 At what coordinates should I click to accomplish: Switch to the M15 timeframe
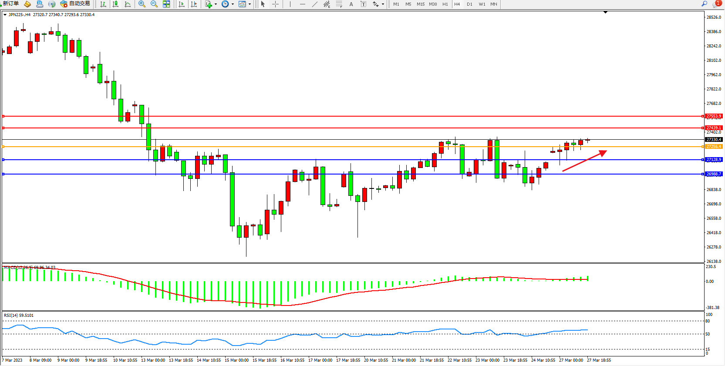click(x=420, y=4)
